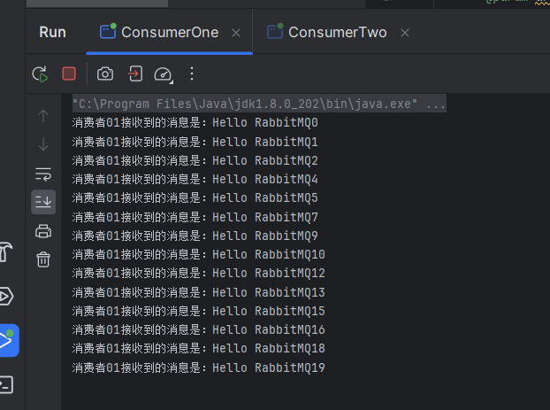Open the profiler gauge dropdown
Image resolution: width=550 pixels, height=410 pixels.
coord(164,74)
